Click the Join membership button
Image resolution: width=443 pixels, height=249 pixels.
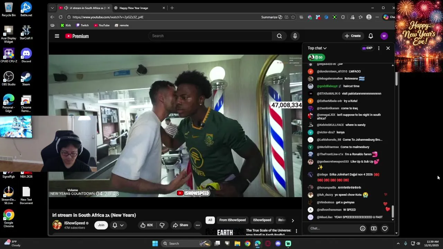coord(101,225)
